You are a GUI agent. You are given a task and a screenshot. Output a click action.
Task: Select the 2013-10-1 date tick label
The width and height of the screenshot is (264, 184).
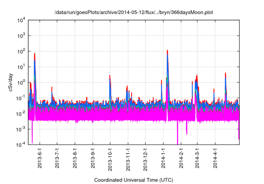coord(110,161)
